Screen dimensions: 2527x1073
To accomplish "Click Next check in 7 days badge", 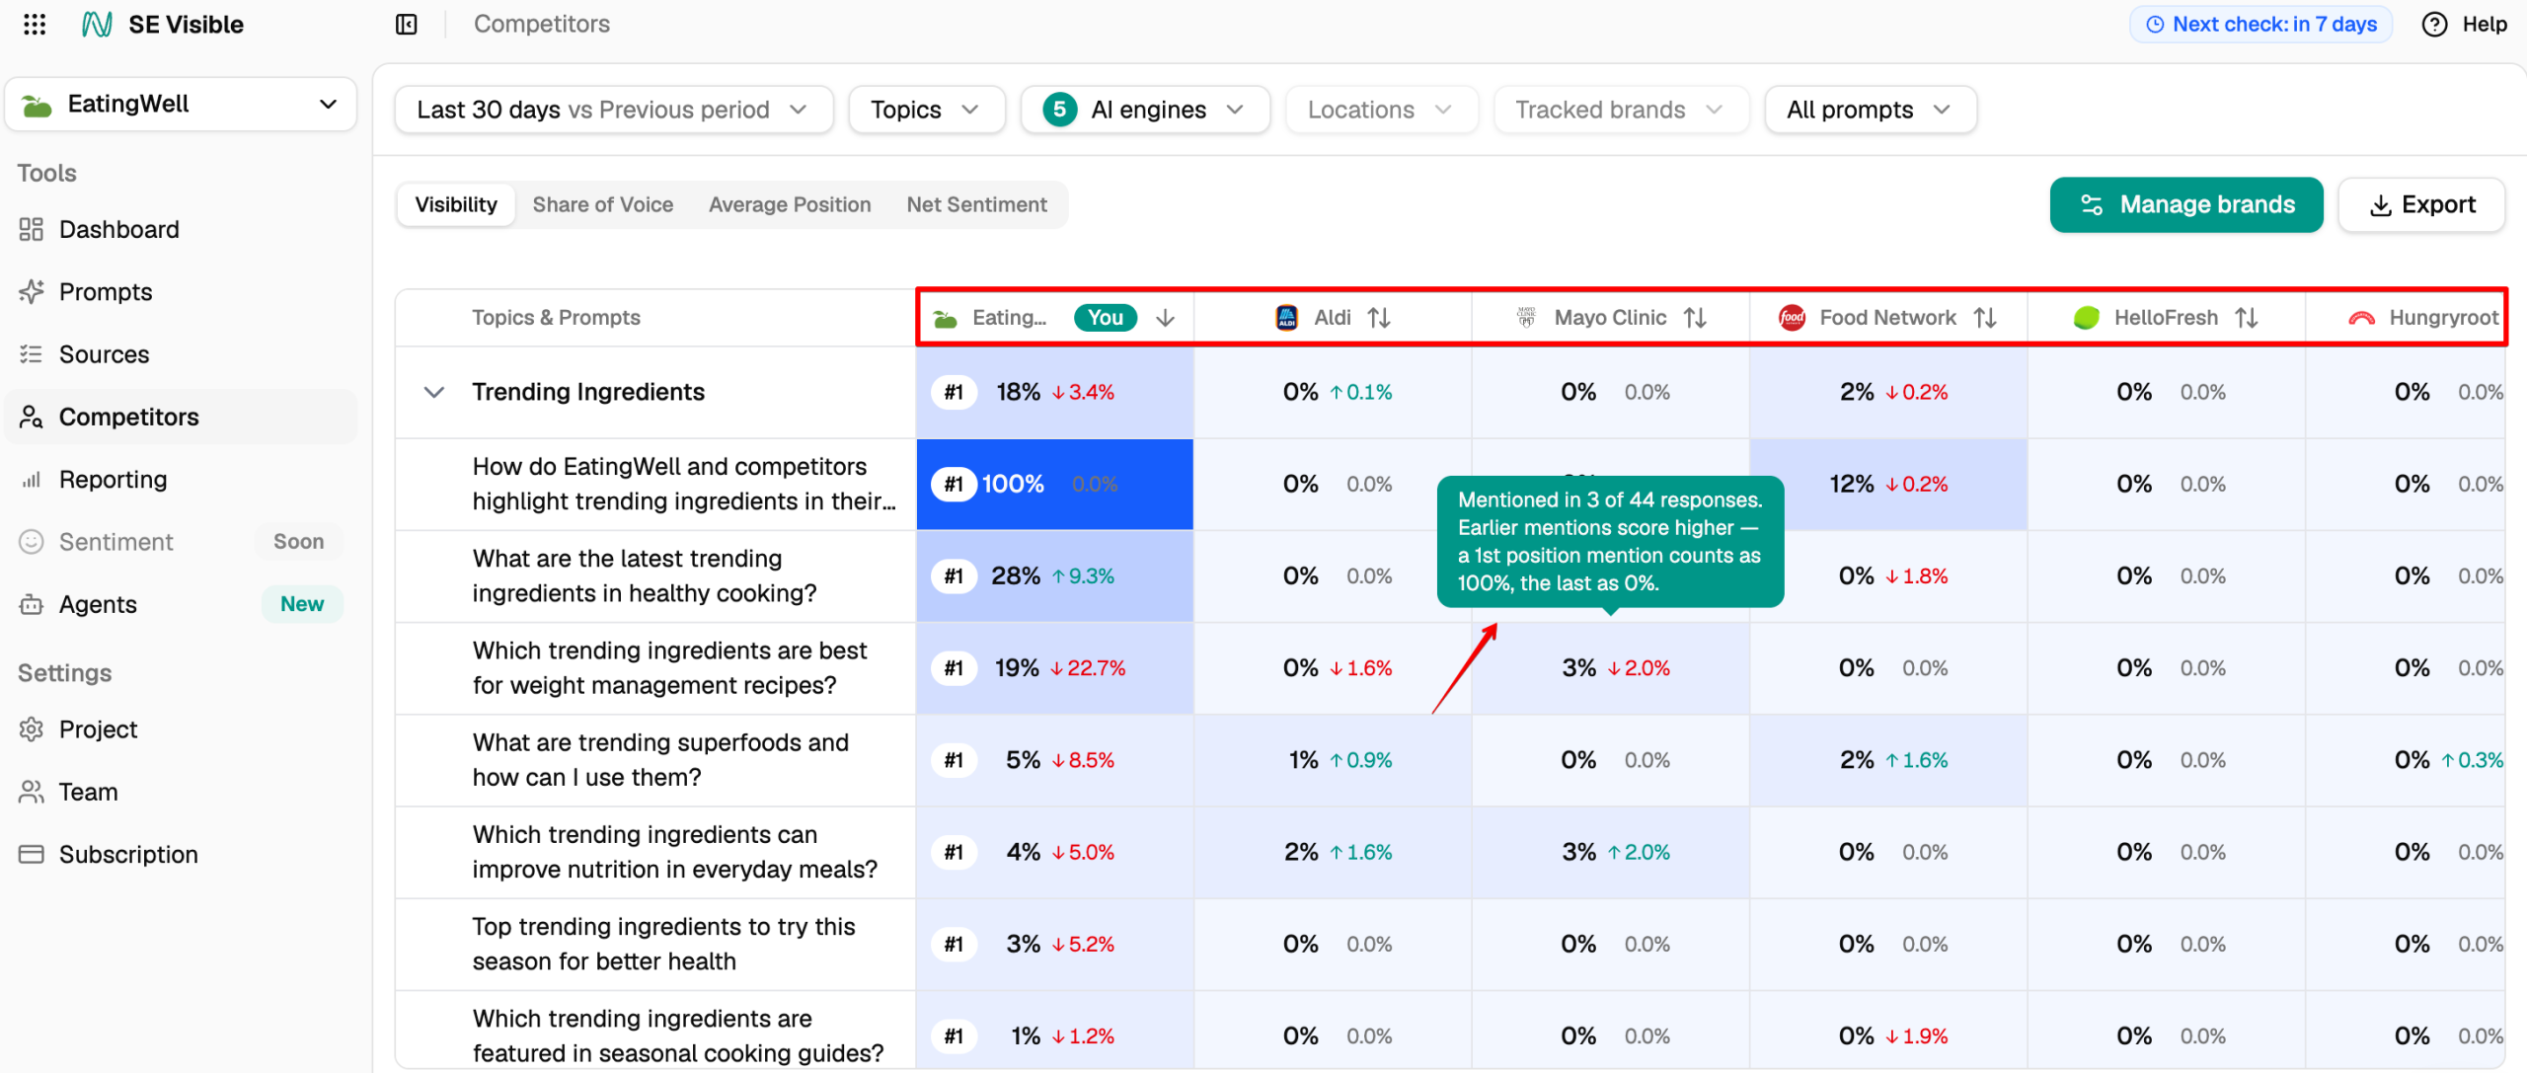I will 2260,24.
